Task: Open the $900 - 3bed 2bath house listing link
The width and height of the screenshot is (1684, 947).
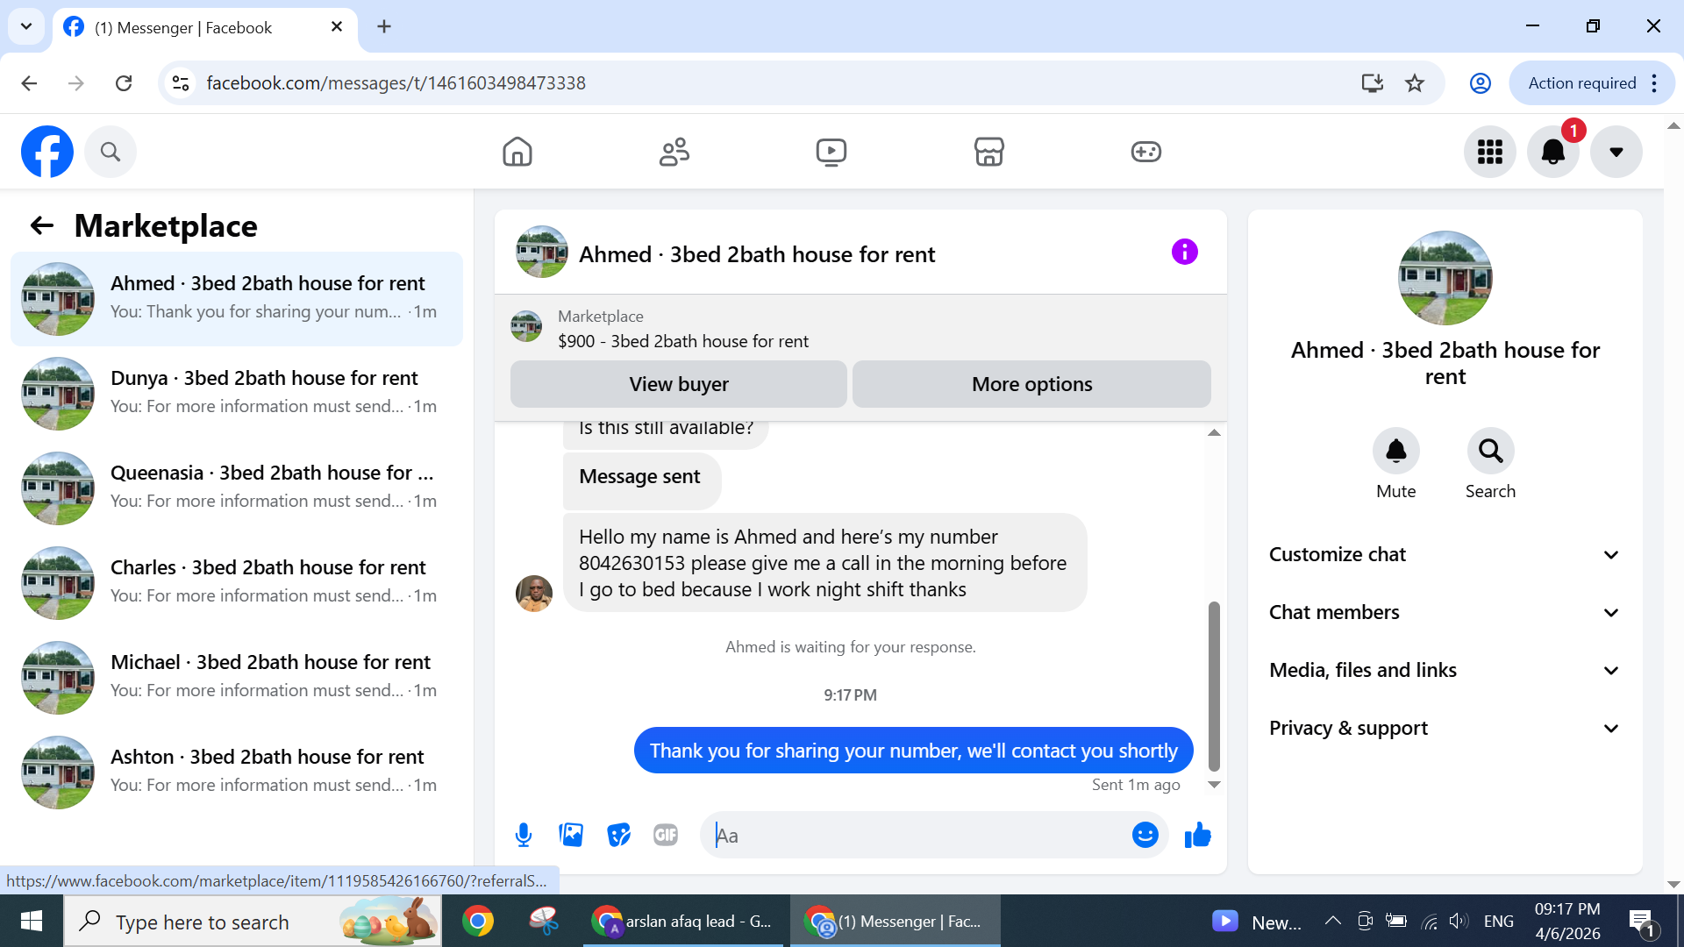Action: coord(683,341)
